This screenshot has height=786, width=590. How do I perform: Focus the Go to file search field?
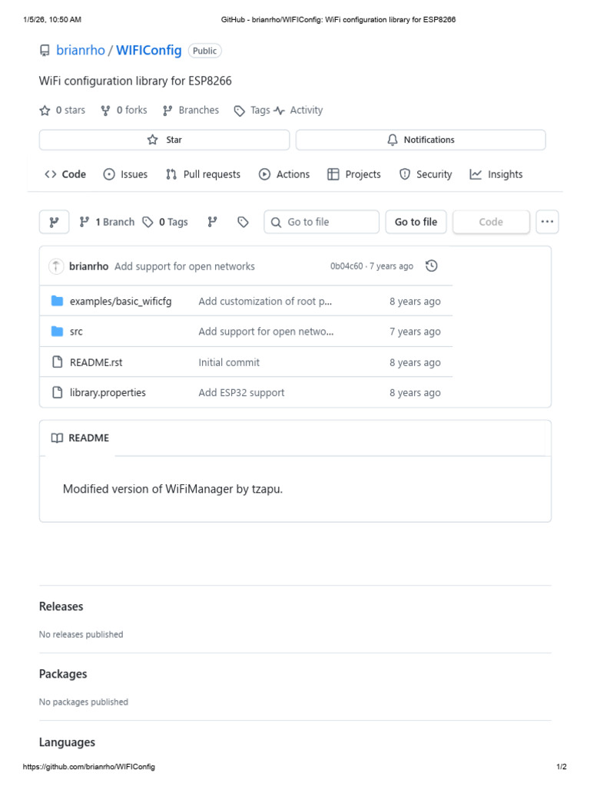tap(322, 222)
